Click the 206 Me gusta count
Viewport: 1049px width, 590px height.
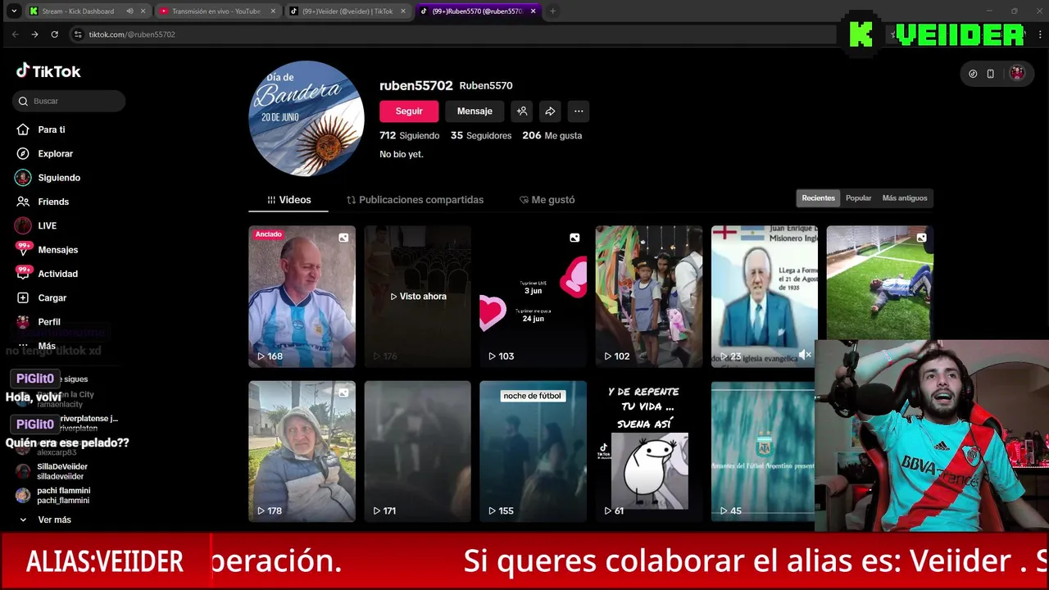point(552,135)
